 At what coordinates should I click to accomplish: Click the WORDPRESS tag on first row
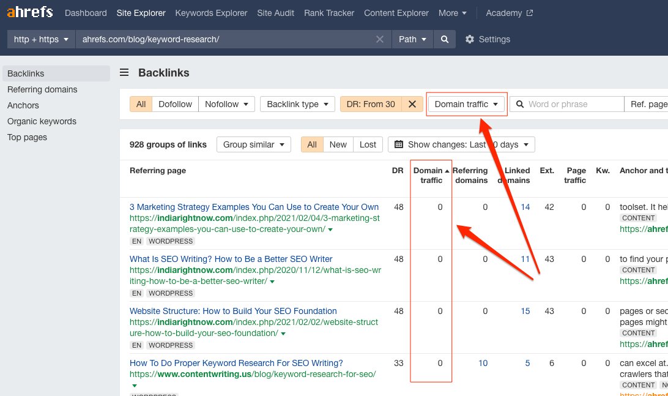[x=171, y=241]
